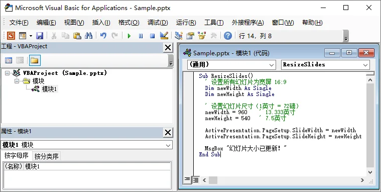
Task: Click code window vertical scroll up arrow
Action: (x=370, y=80)
